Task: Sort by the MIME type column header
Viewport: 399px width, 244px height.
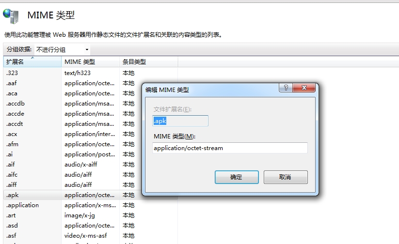Action: [90, 62]
